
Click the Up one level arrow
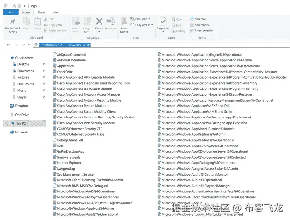[x=29, y=45]
